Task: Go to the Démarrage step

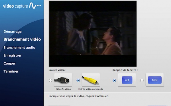Action: point(13,32)
